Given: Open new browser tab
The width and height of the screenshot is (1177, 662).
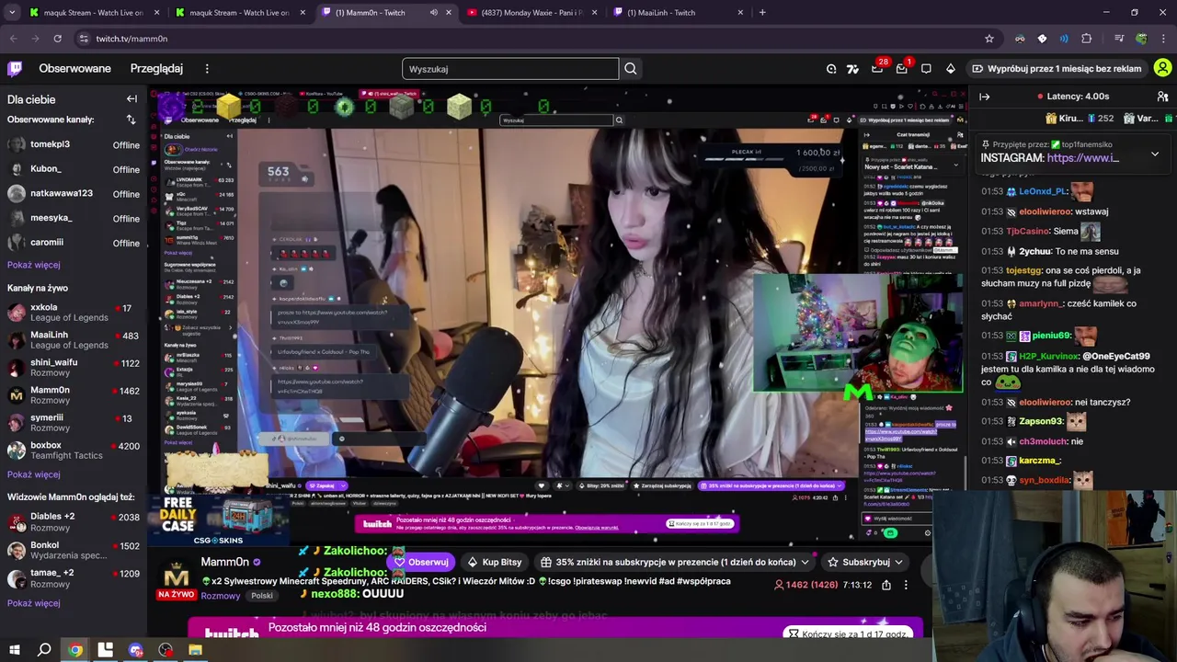Looking at the screenshot, I should click(762, 12).
